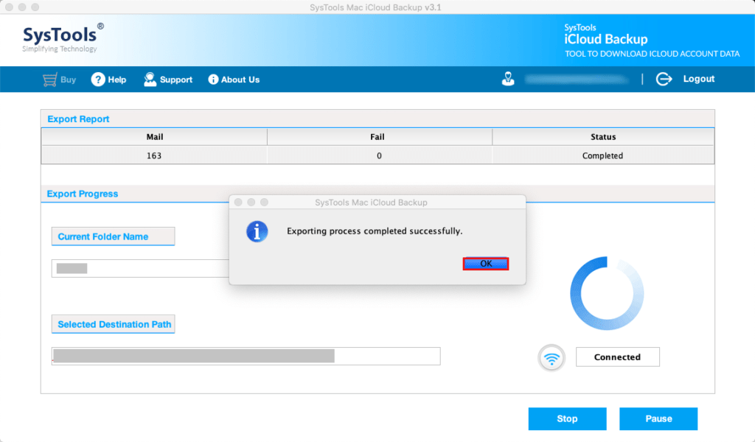This screenshot has height=442, width=755.
Task: Click the circular export progress ring
Action: (607, 293)
